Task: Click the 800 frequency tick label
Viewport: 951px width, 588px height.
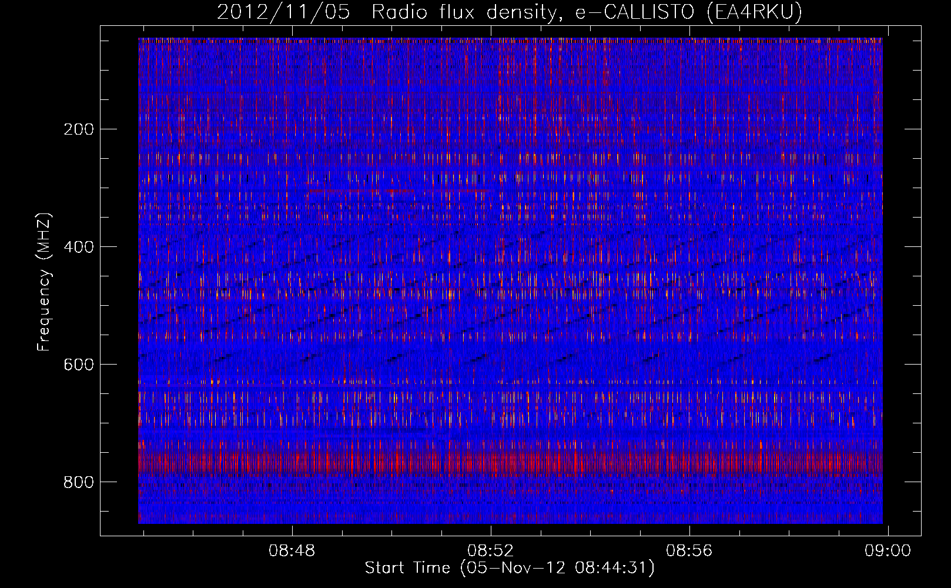Action: [x=78, y=482]
